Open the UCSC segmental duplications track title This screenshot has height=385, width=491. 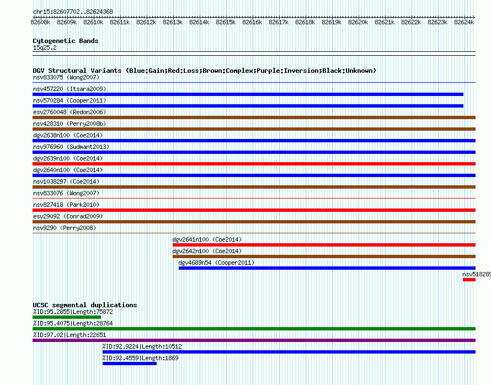pyautogui.click(x=85, y=305)
